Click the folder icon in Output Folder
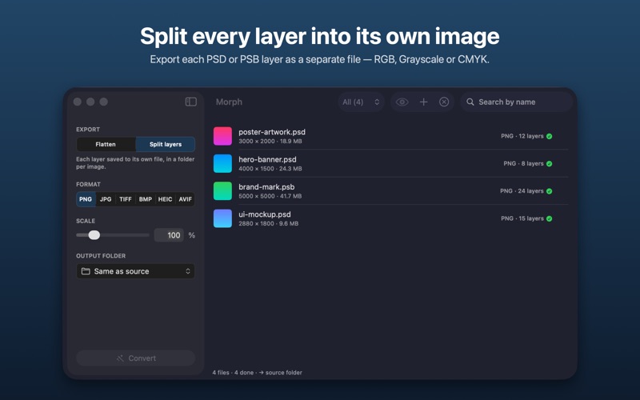 pyautogui.click(x=86, y=271)
